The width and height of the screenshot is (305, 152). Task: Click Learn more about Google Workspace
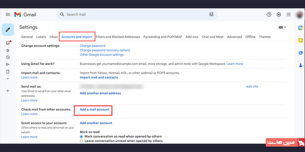(235, 64)
